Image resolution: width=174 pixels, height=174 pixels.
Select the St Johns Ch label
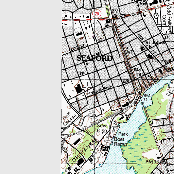pos(155,45)
